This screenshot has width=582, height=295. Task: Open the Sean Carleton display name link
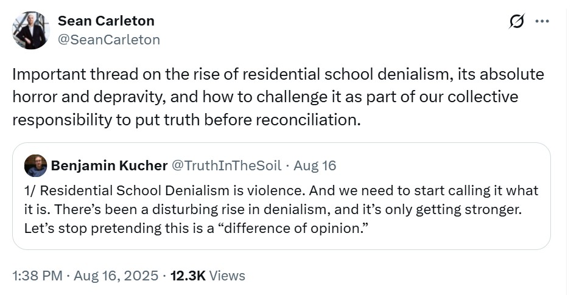pos(106,21)
